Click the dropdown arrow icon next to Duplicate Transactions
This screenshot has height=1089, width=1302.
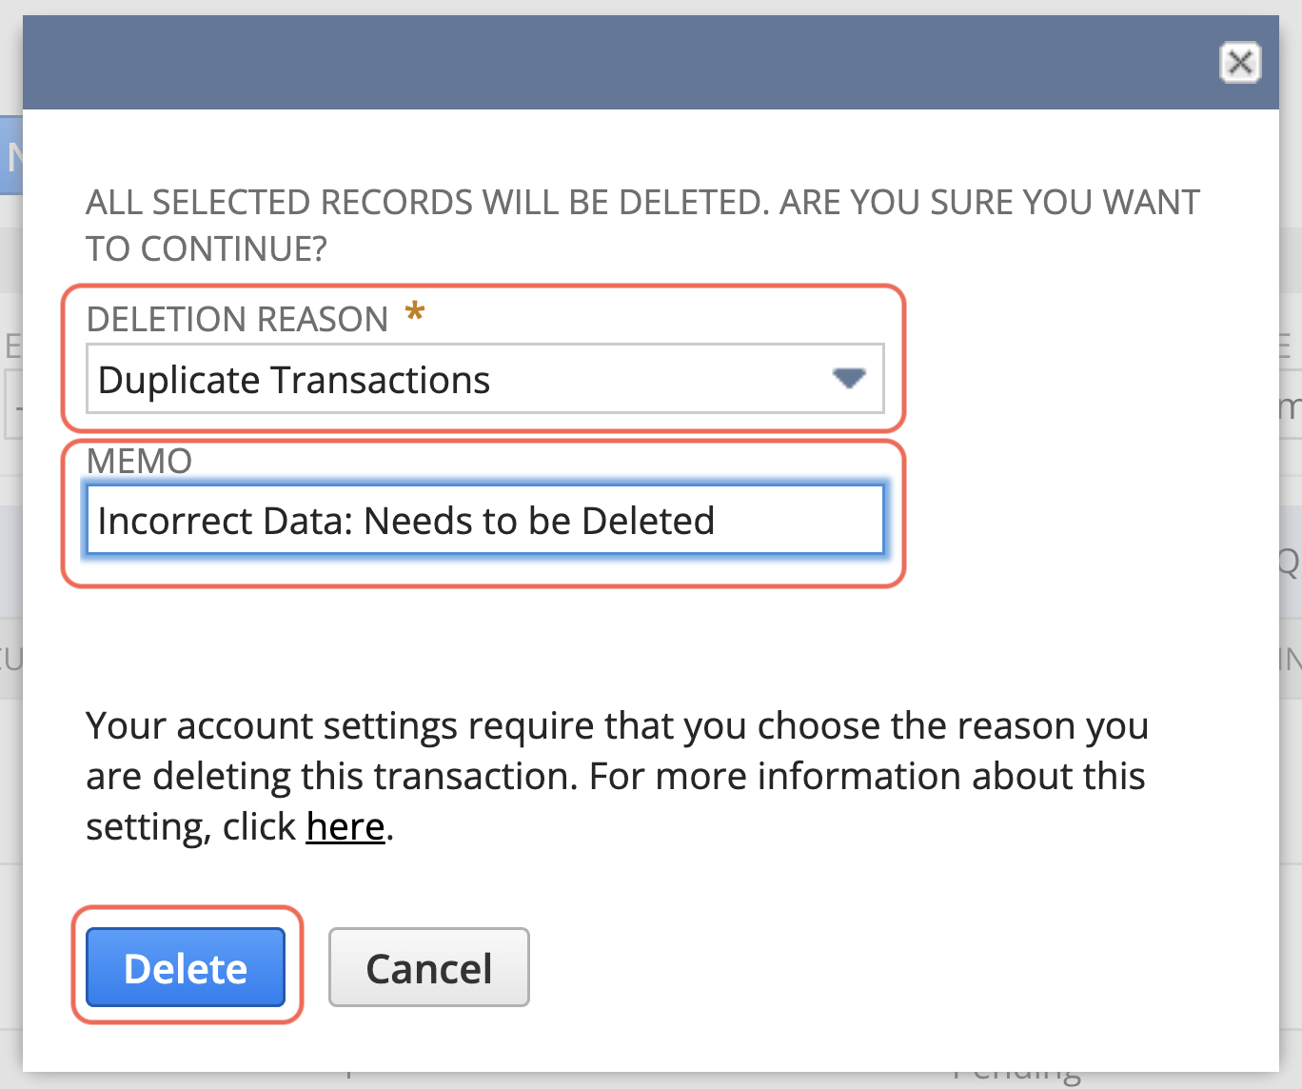click(x=850, y=379)
